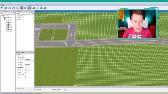Expand Trees in Metadata panel
This screenshot has height=94, width=168.
[17, 17]
